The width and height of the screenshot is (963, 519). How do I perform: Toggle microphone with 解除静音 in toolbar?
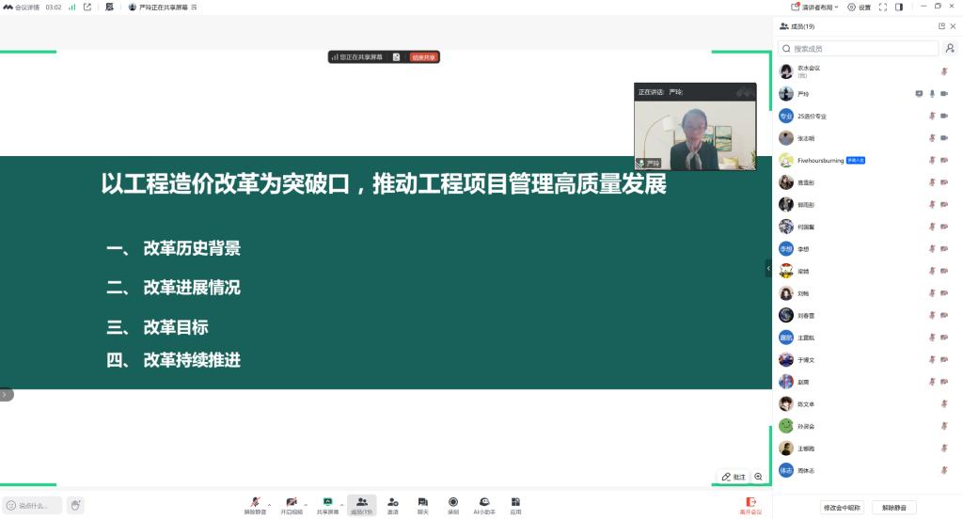(x=255, y=504)
